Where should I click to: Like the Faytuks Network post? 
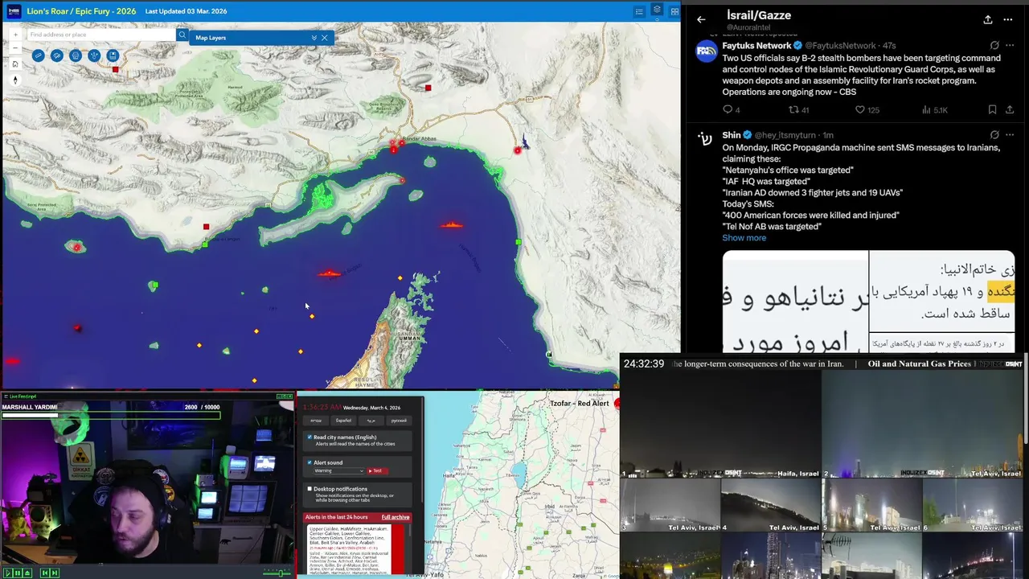(867, 109)
